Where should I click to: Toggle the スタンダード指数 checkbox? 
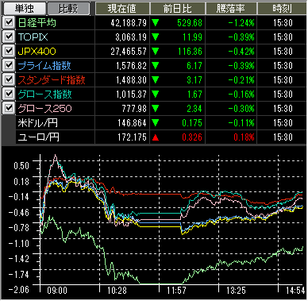pyautogui.click(x=9, y=79)
